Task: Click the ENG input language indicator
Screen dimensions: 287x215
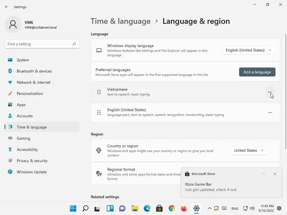Action: 235,208
